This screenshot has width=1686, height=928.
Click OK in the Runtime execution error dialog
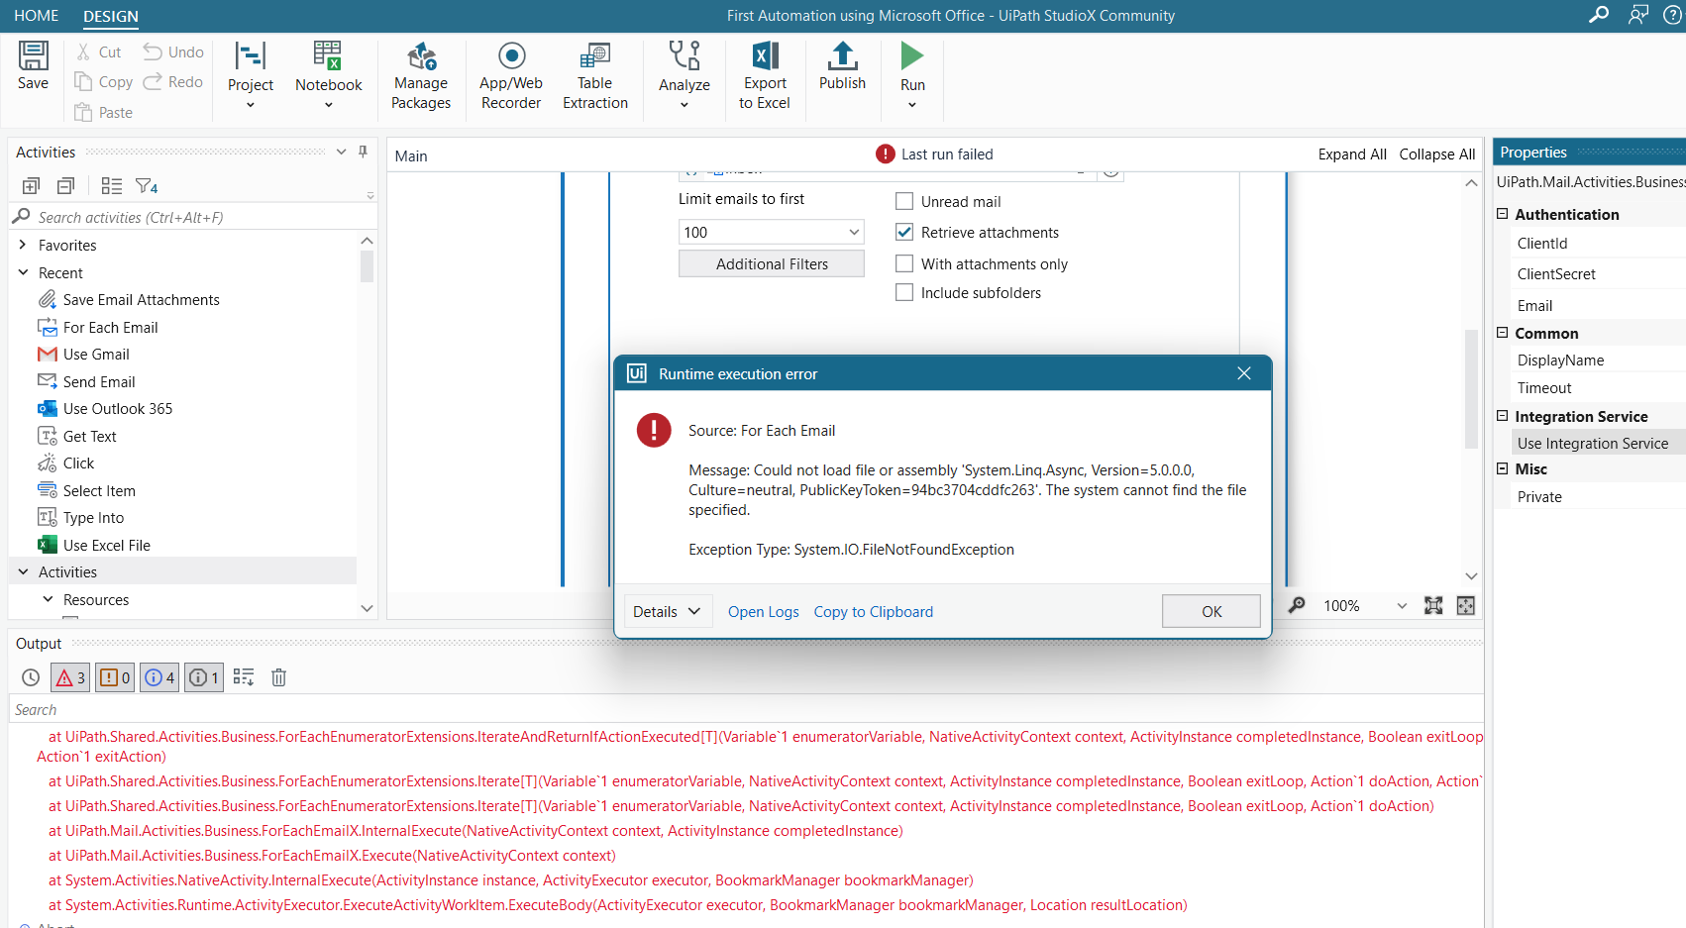coord(1211,611)
